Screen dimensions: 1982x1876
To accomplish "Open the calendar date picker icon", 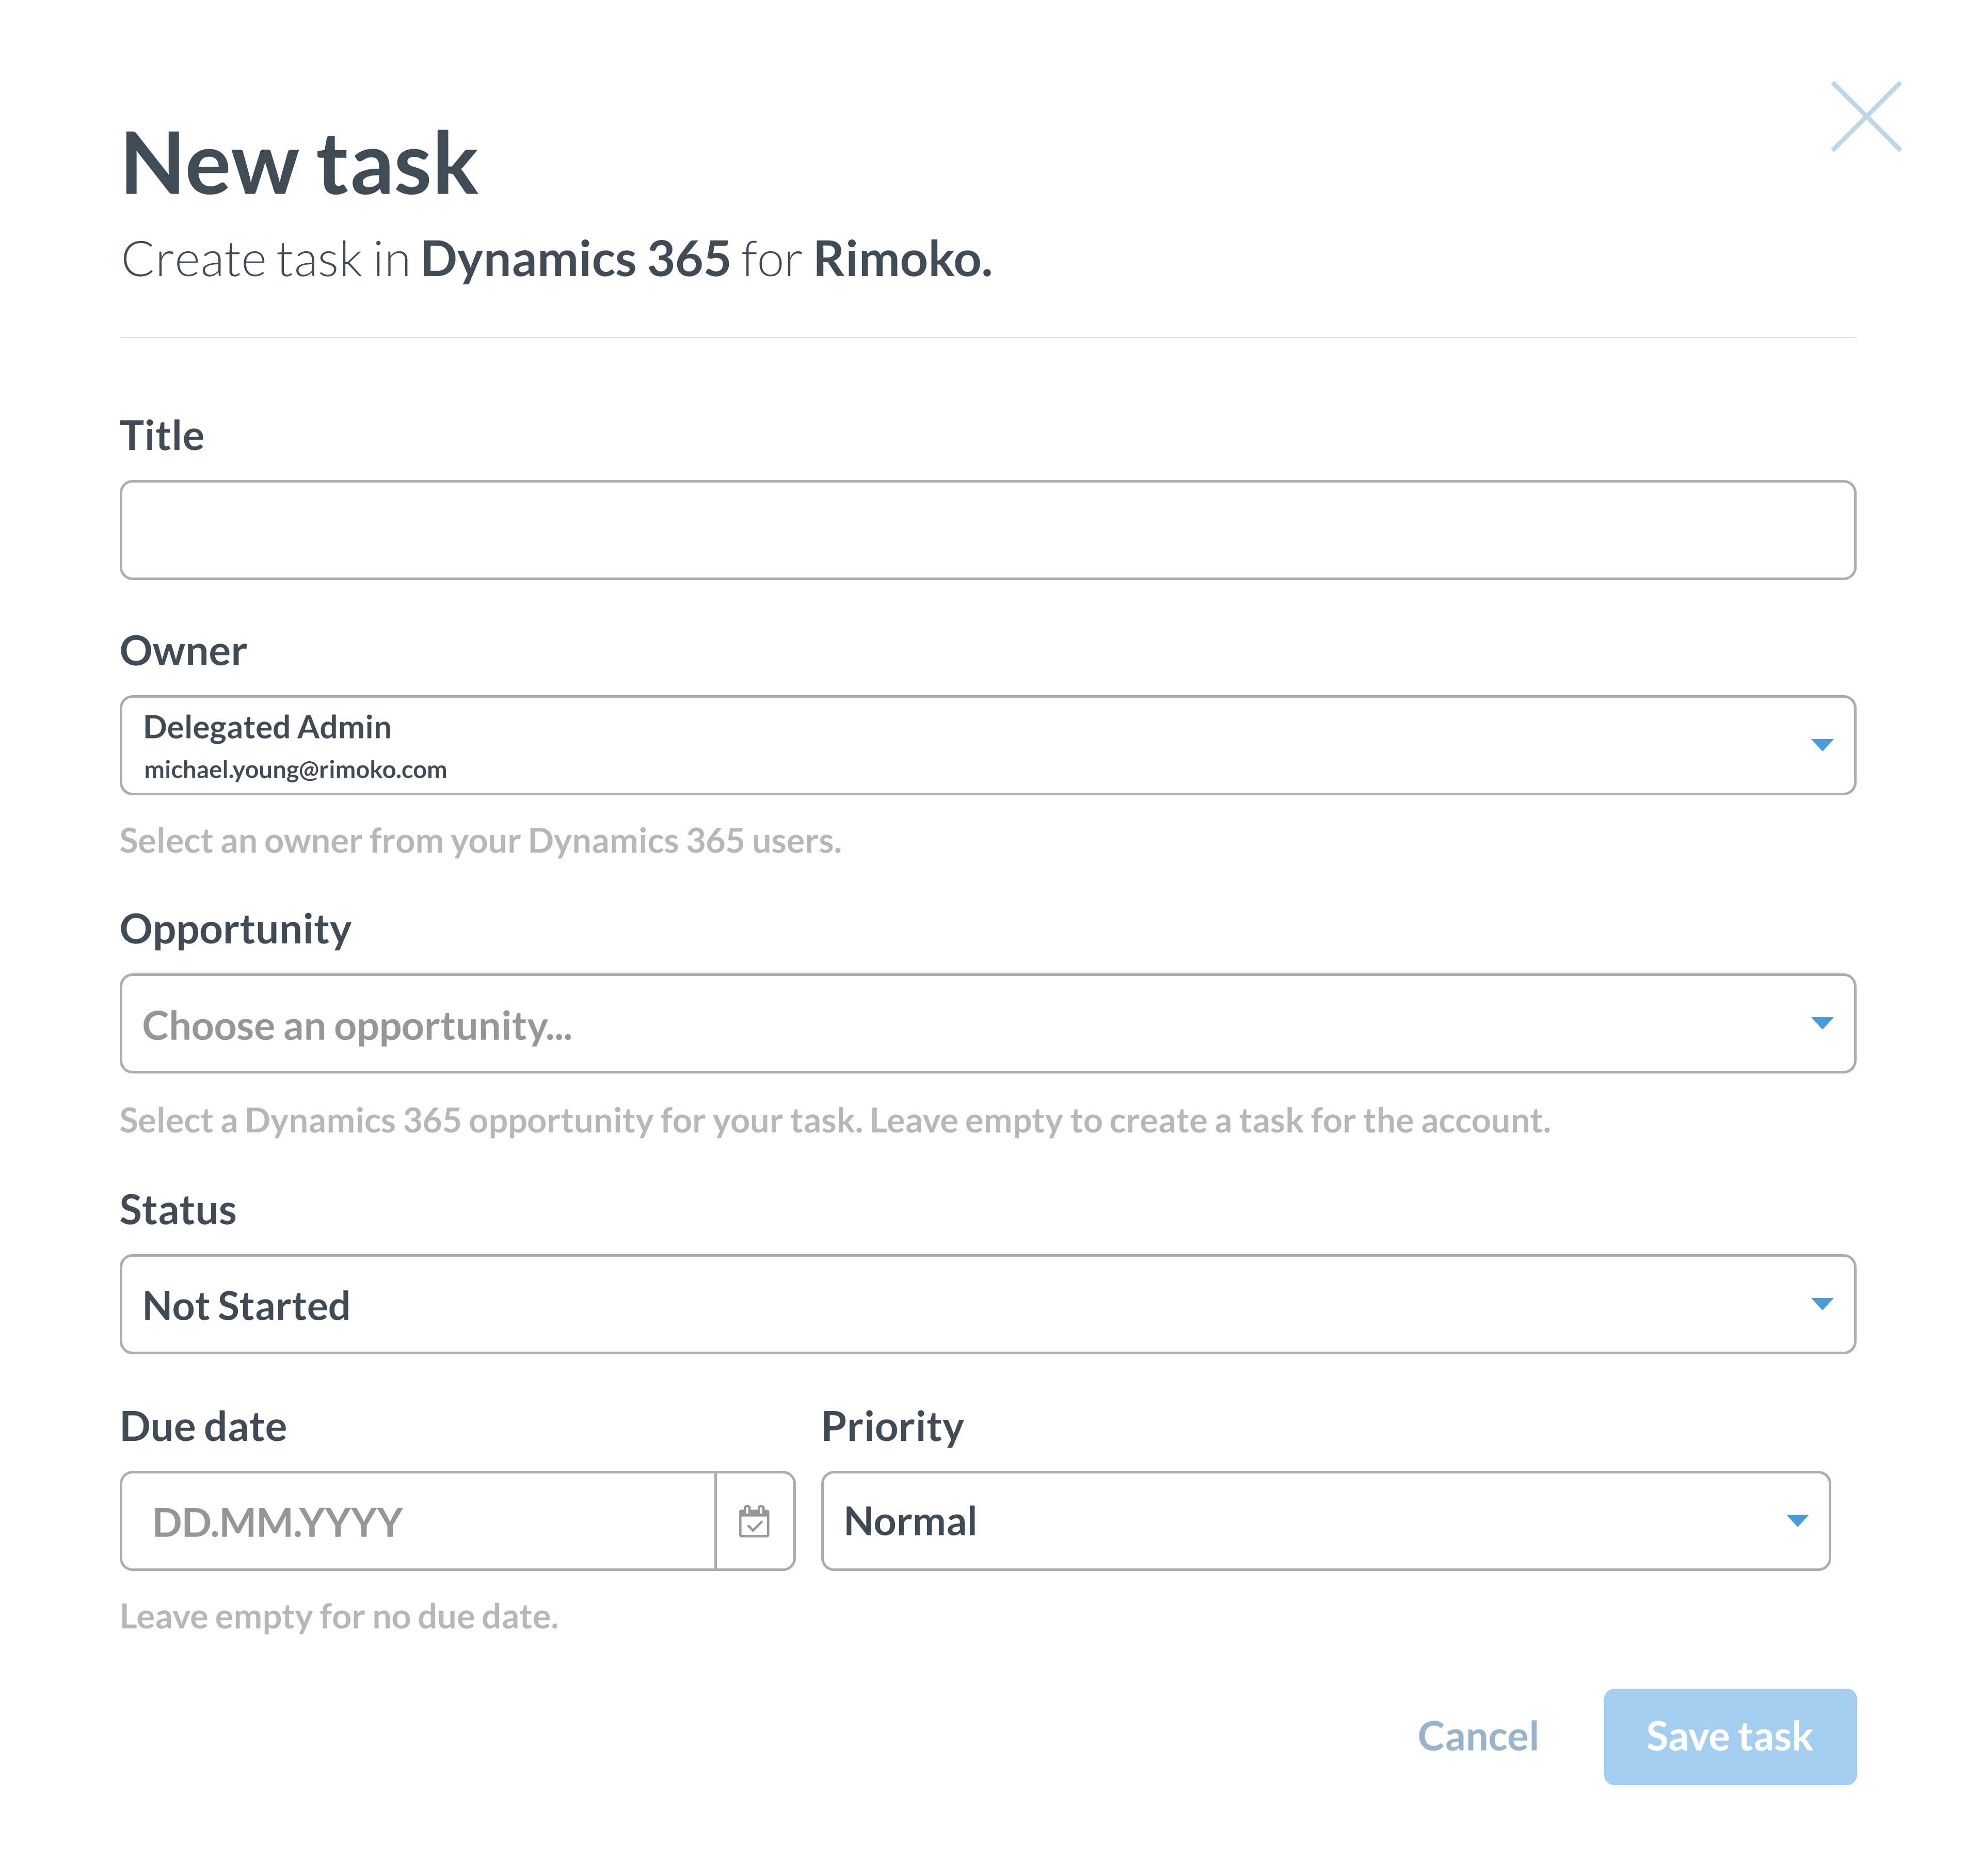I will click(755, 1521).
